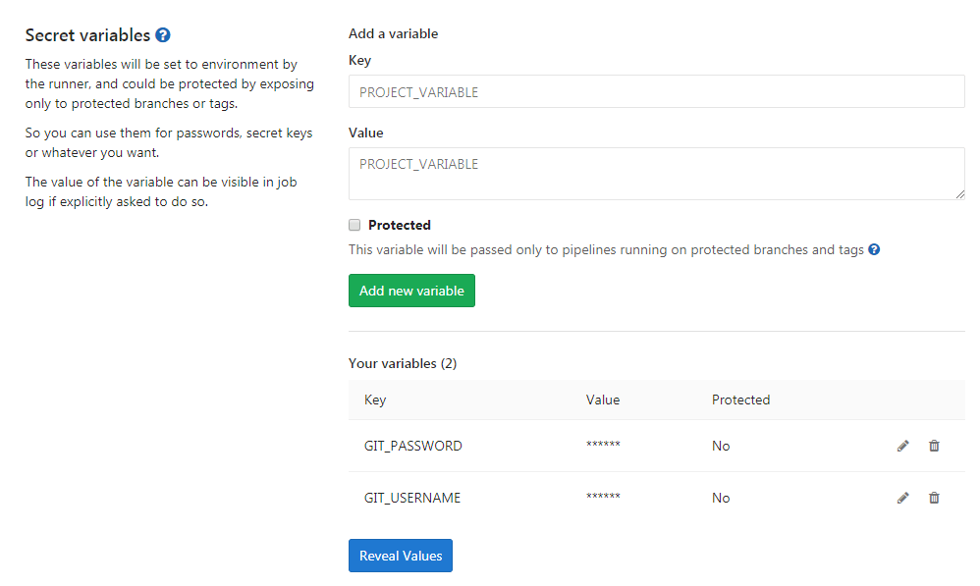Focus the Value text area
This screenshot has height=586, width=980.
(656, 174)
